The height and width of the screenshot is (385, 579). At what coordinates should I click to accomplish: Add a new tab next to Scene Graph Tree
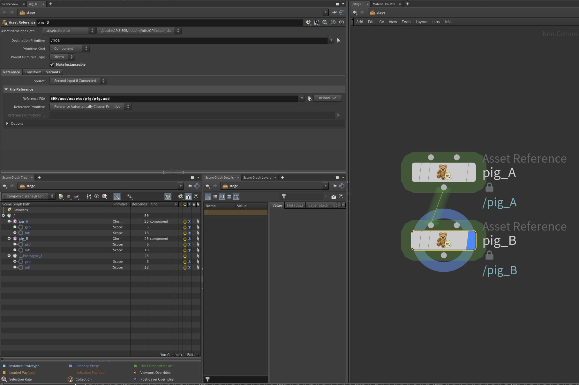point(39,177)
